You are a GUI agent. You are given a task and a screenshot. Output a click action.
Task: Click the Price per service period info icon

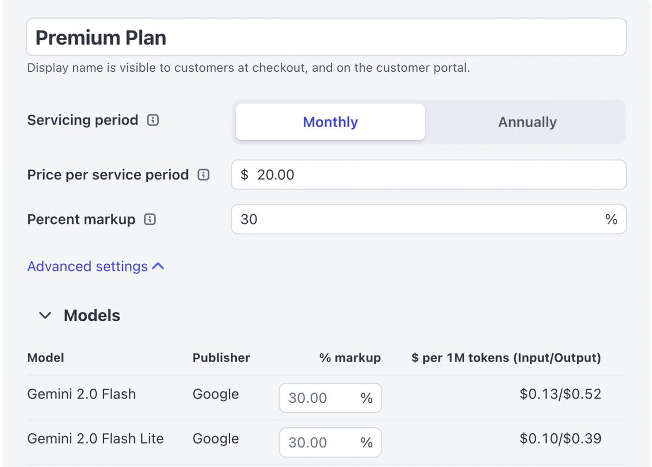click(203, 175)
